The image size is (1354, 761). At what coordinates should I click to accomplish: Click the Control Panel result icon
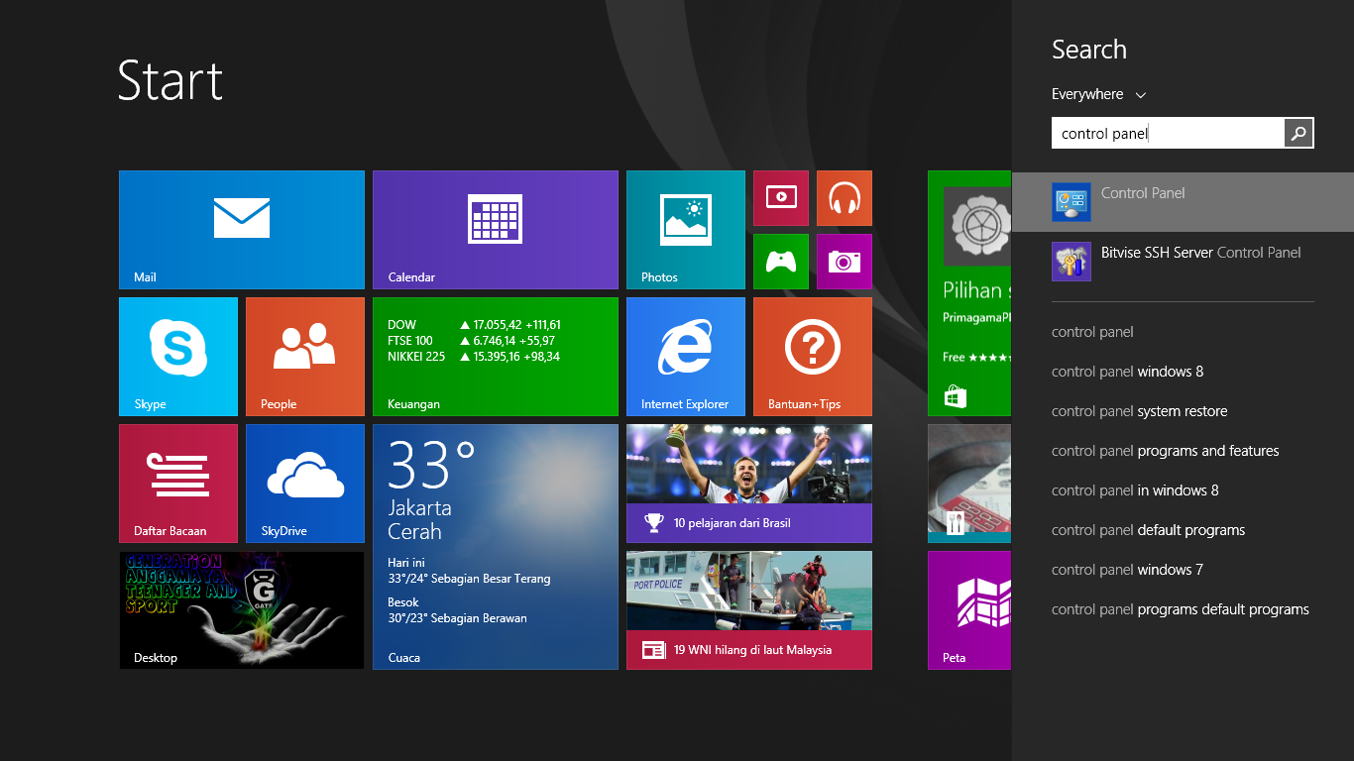point(1072,202)
